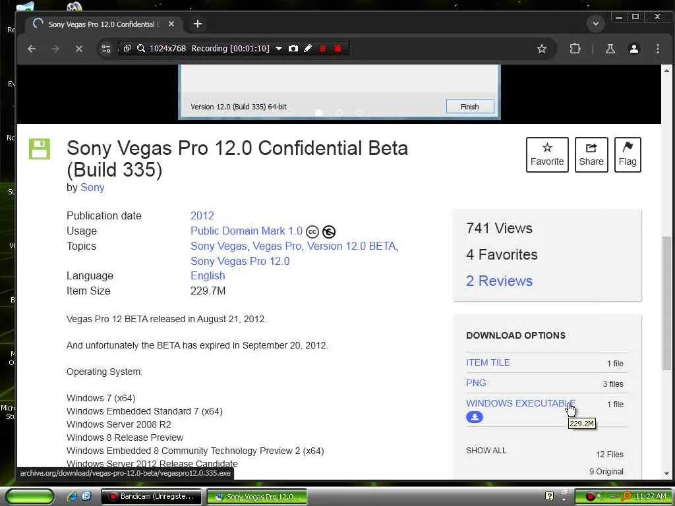The height and width of the screenshot is (506, 675).
Task: Open the 2012 publication date link
Action: pyautogui.click(x=202, y=215)
